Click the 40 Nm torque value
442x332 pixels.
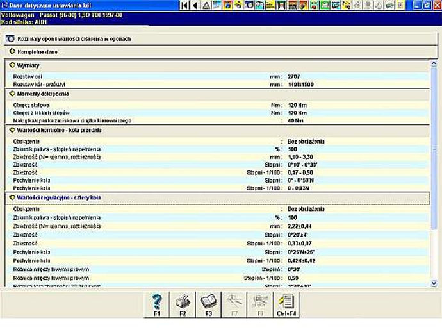[x=296, y=120]
